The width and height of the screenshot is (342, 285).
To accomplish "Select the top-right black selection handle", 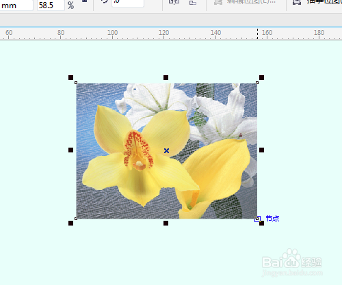I will (x=261, y=78).
